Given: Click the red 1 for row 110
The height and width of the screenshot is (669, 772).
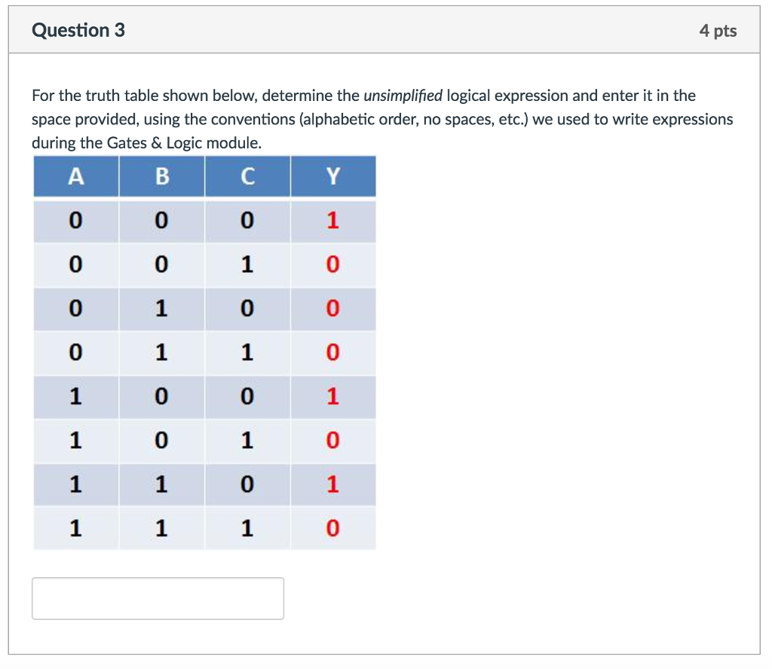Looking at the screenshot, I should pos(332,484).
